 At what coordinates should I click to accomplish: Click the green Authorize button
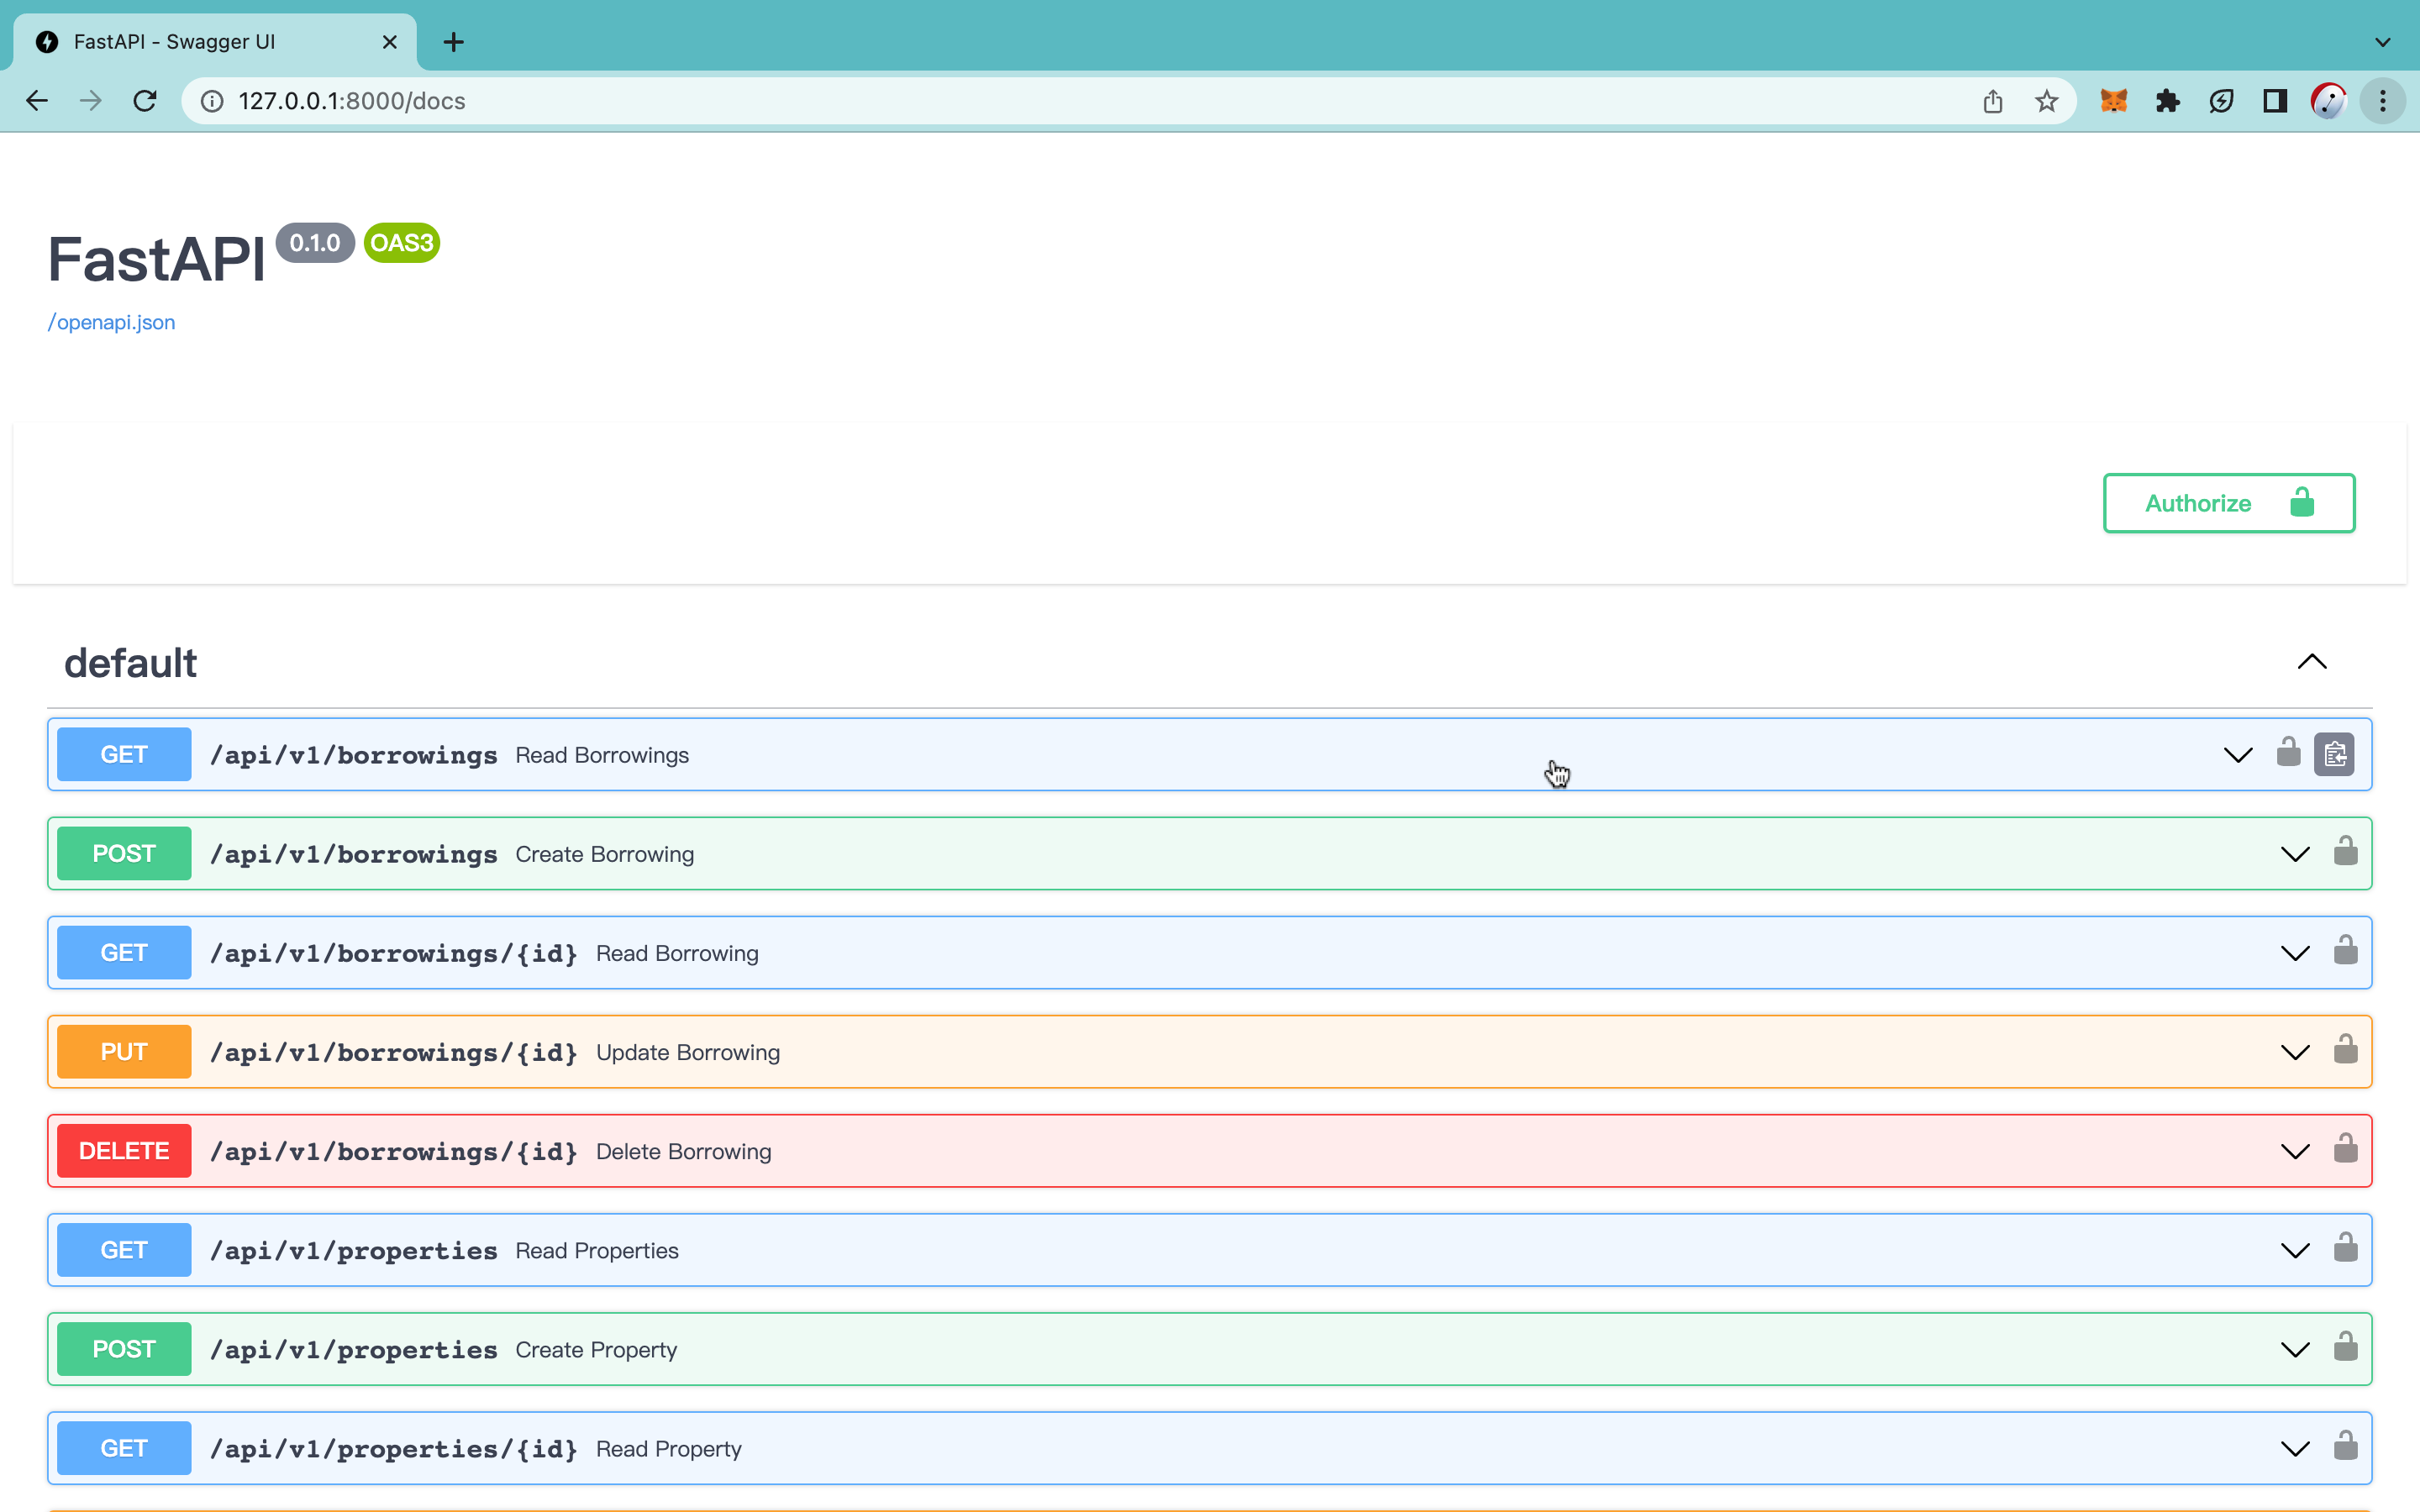point(2228,503)
